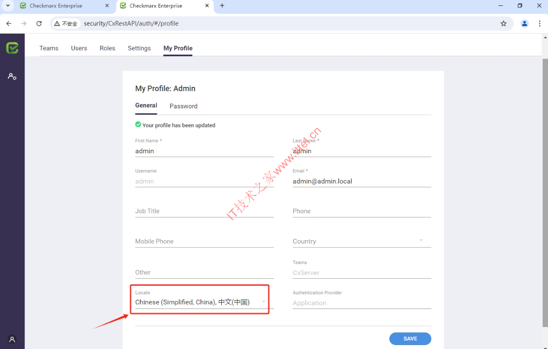Open the Teams tab
Image resolution: width=548 pixels, height=349 pixels.
tap(49, 48)
